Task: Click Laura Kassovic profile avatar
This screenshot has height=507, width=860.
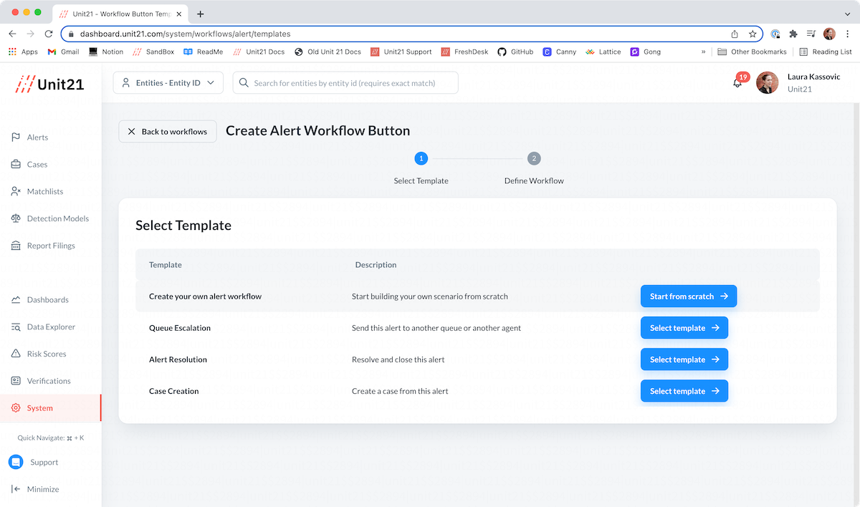Action: point(767,82)
